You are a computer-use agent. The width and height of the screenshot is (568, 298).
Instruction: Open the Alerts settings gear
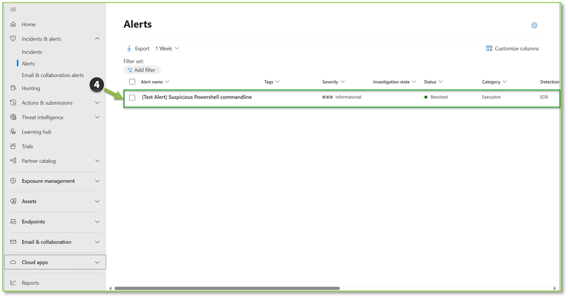click(x=534, y=25)
